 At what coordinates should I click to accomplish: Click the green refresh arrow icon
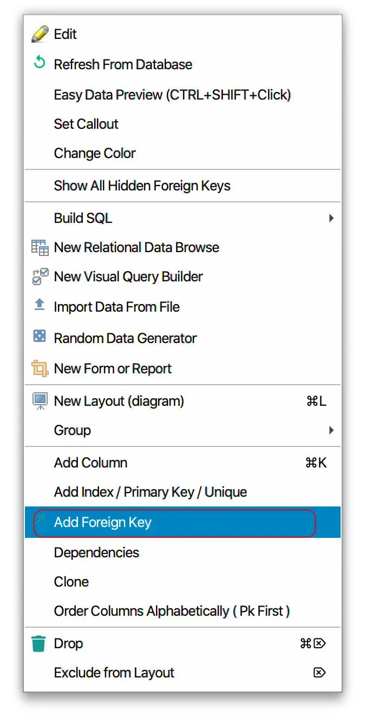[x=39, y=63]
